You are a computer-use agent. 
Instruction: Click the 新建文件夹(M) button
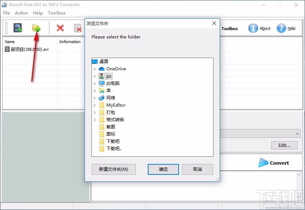coord(114,169)
